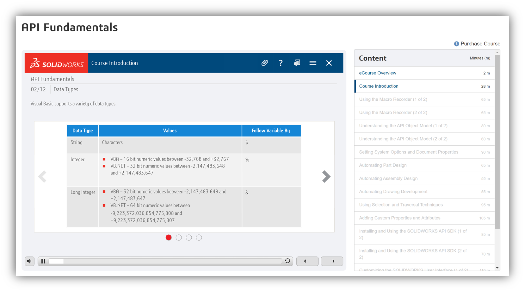525x292 pixels.
Task: Click the API Fundamentals page title
Action: coord(70,28)
